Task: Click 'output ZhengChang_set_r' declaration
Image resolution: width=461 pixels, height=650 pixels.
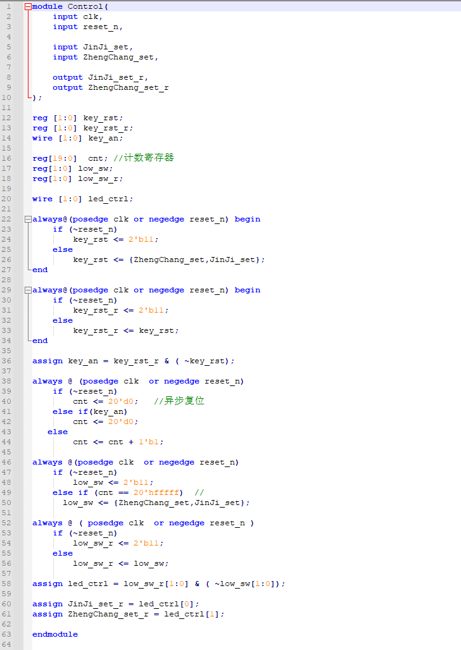Action: click(110, 88)
